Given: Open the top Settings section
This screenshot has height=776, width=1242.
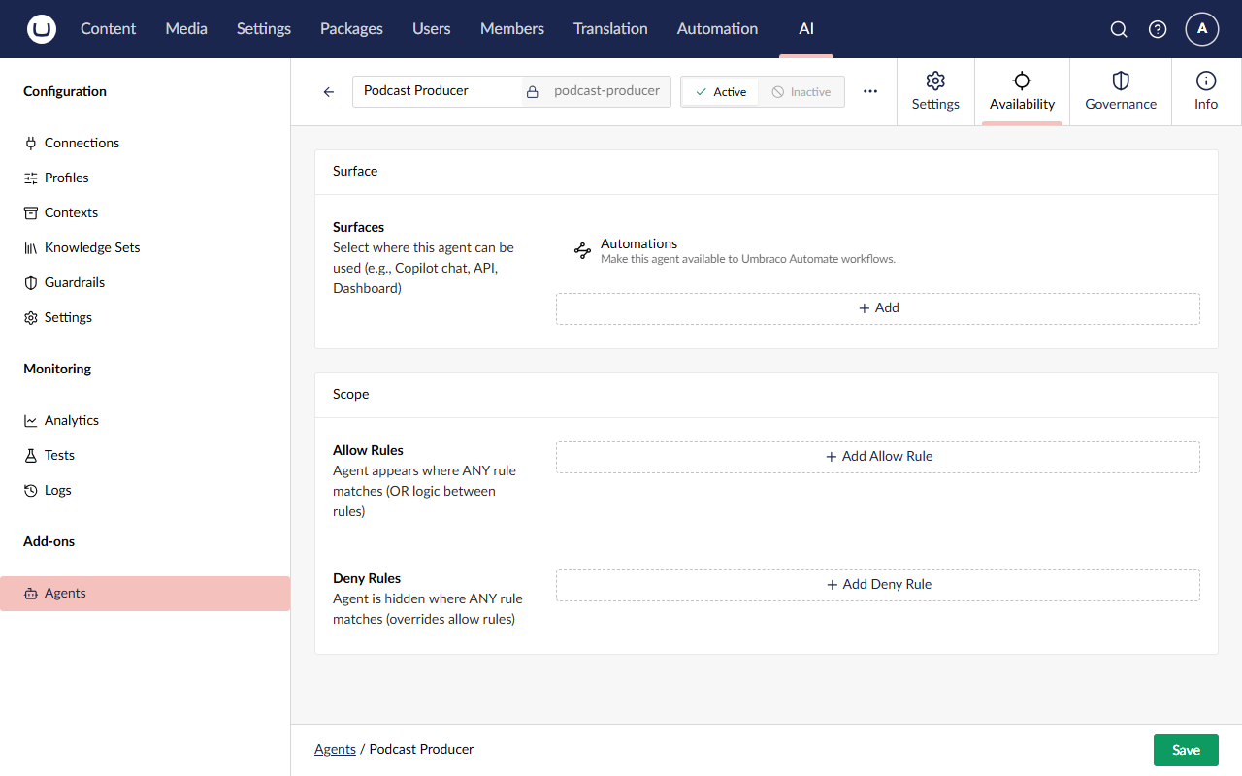Looking at the screenshot, I should pyautogui.click(x=264, y=29).
